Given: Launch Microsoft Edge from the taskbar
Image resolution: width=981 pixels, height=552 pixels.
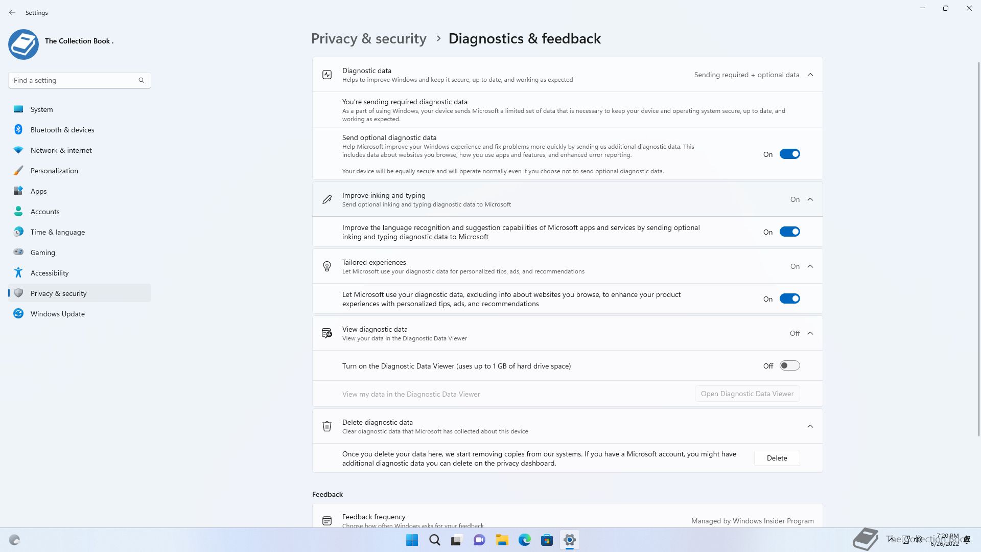Looking at the screenshot, I should point(524,540).
